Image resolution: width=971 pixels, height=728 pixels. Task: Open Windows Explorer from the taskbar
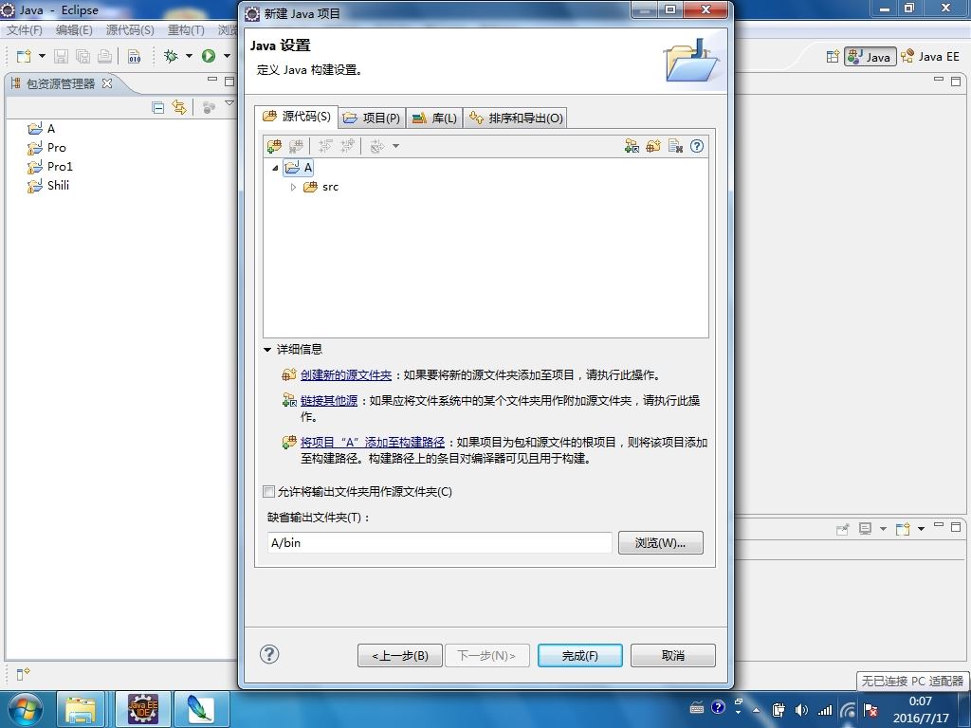coord(81,709)
